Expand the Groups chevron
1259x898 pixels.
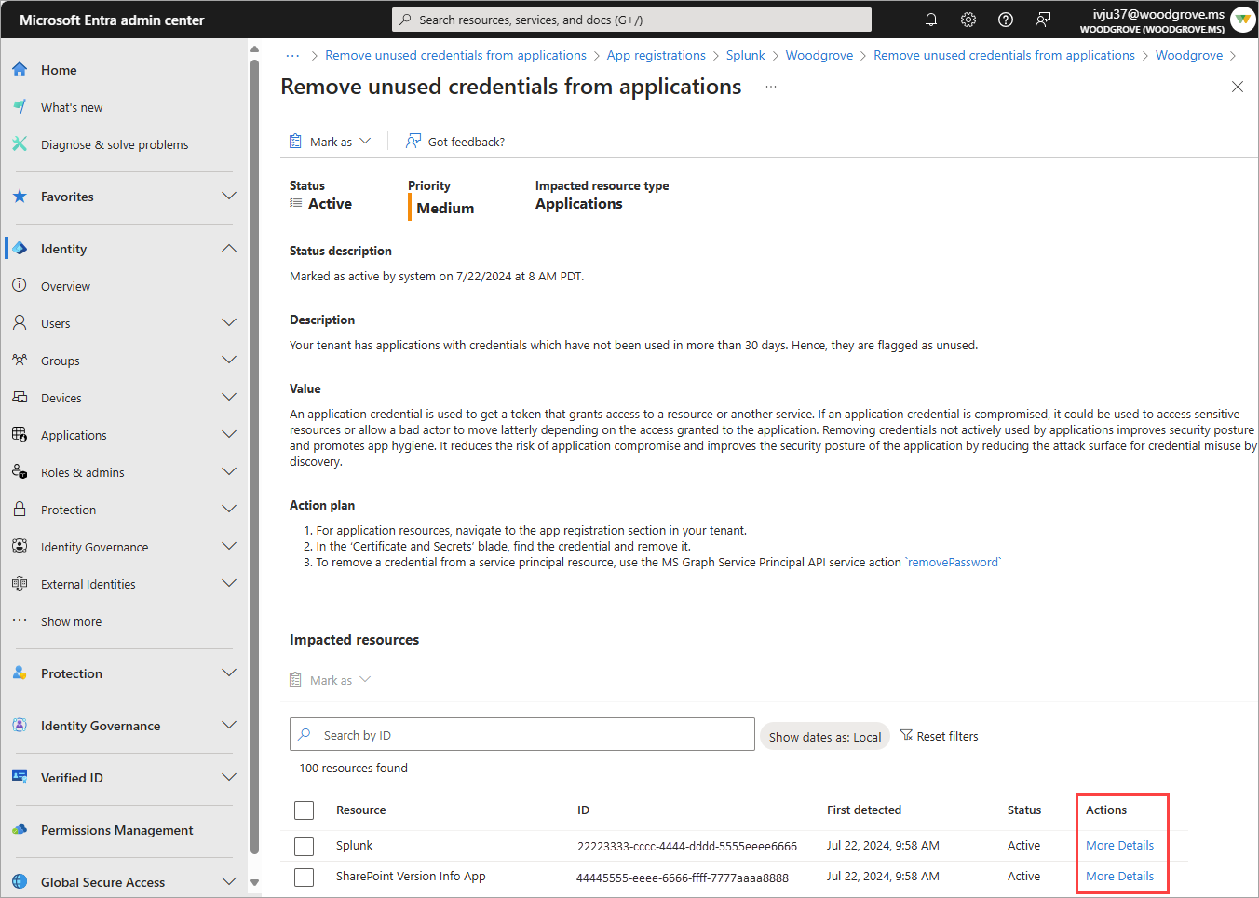coord(229,361)
